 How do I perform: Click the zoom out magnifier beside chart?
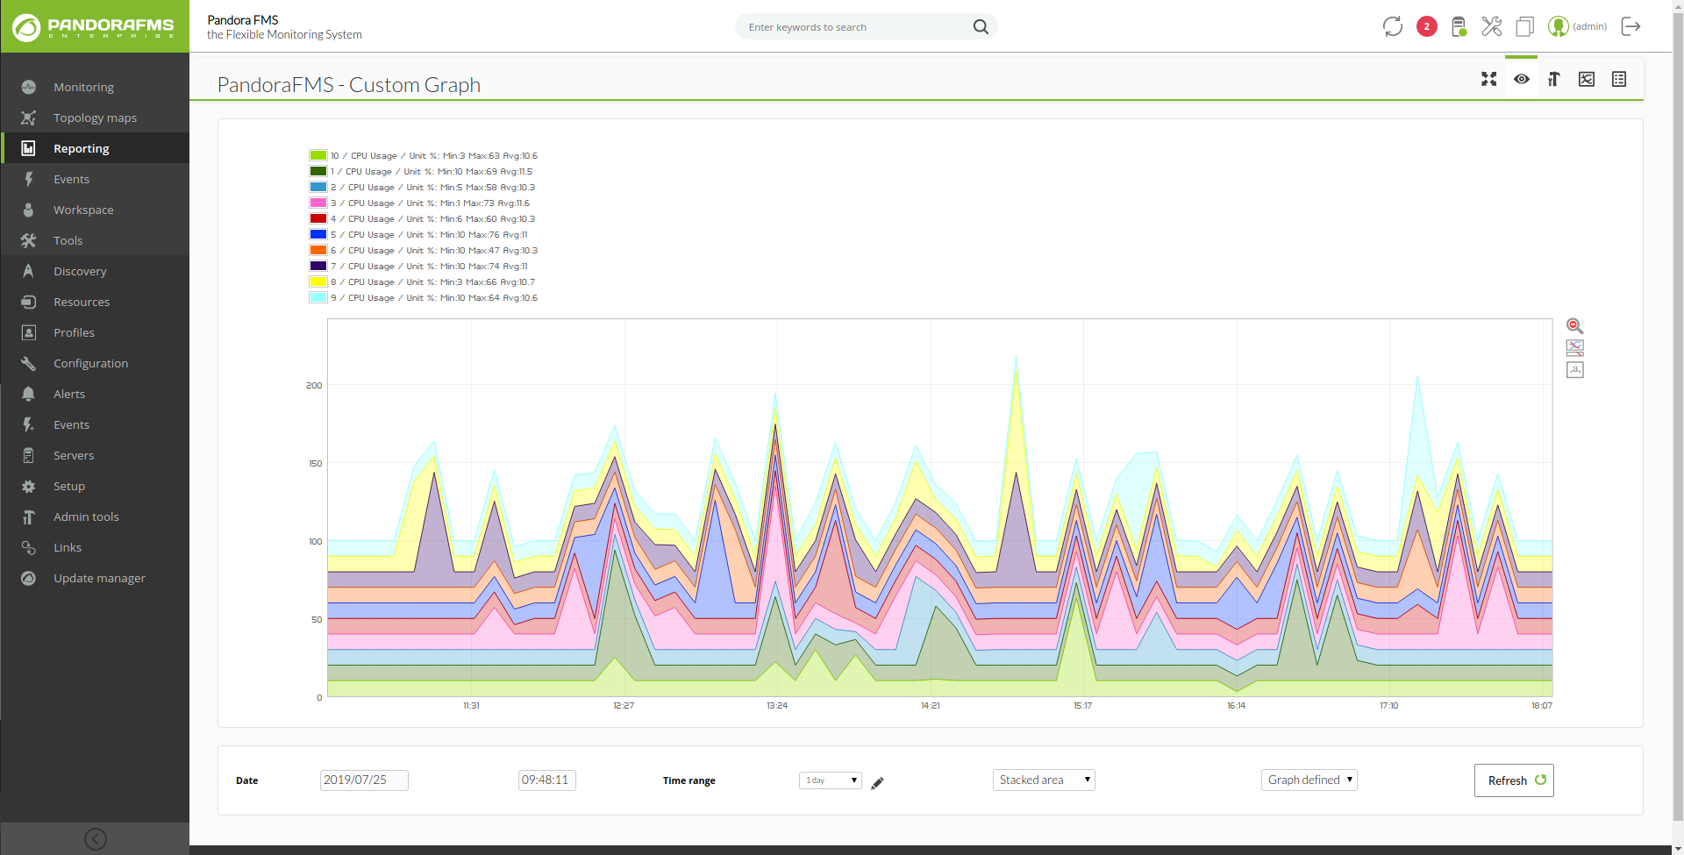(1575, 326)
